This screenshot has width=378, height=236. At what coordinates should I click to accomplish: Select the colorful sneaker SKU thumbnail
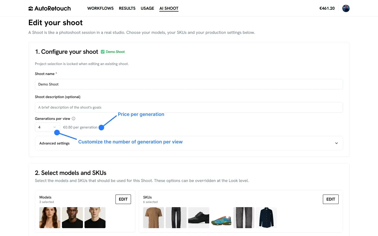click(221, 218)
